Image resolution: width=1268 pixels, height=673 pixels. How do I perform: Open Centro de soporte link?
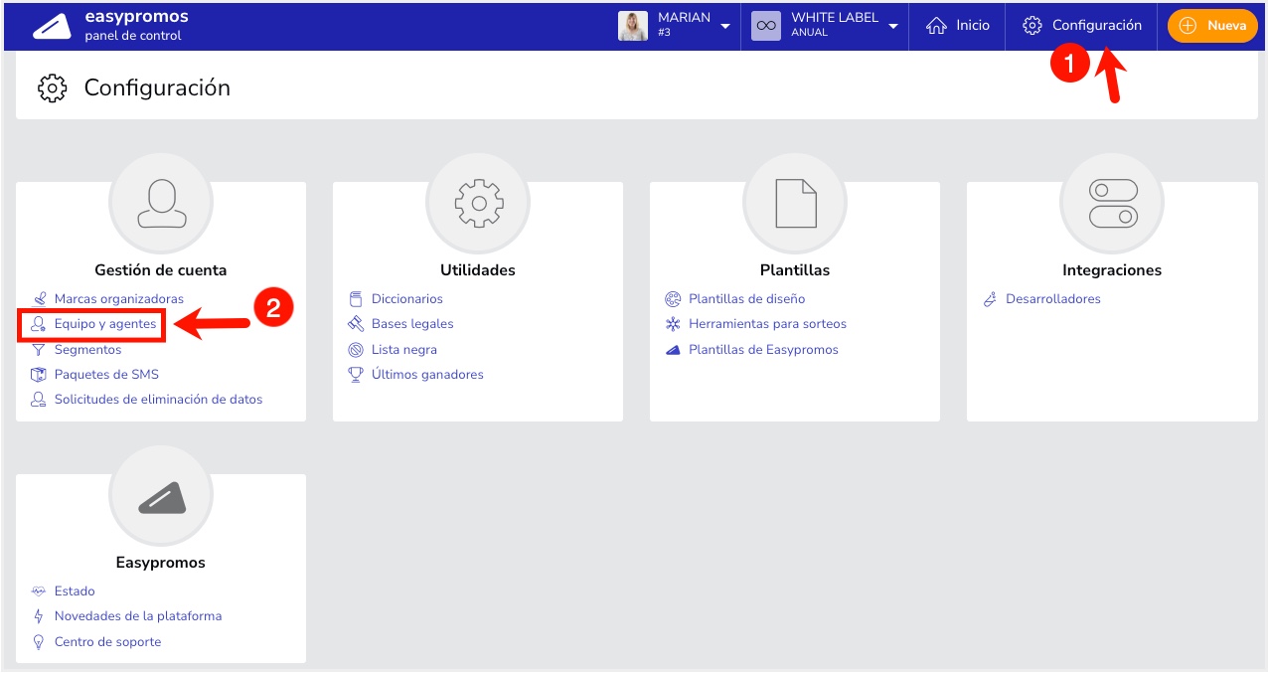[x=108, y=642]
